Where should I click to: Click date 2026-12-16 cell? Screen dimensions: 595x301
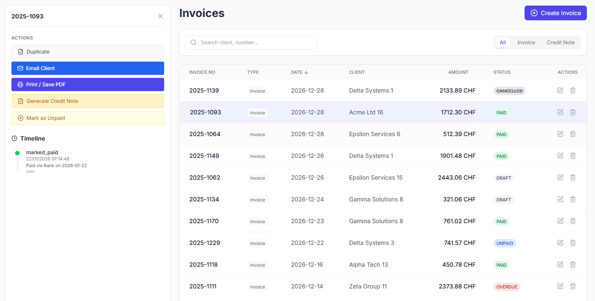pos(307,264)
